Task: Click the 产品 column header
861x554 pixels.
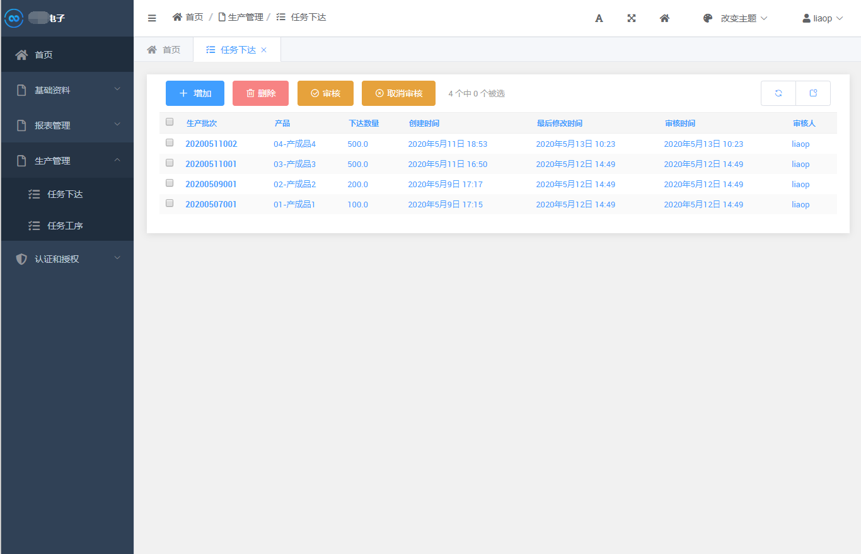Action: pyautogui.click(x=282, y=123)
